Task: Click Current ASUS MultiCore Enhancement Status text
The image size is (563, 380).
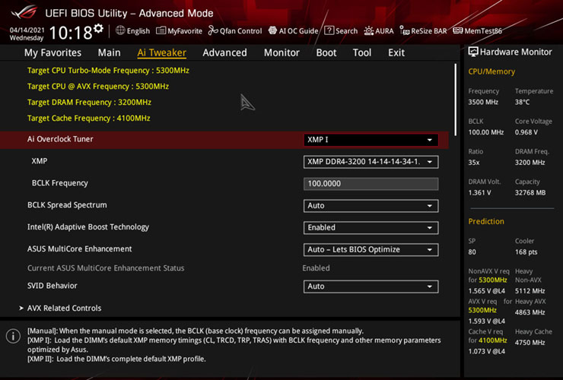Action: (106, 268)
